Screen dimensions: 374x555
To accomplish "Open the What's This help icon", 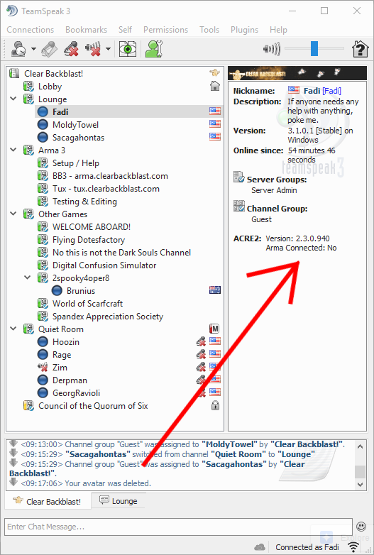I will [361, 49].
